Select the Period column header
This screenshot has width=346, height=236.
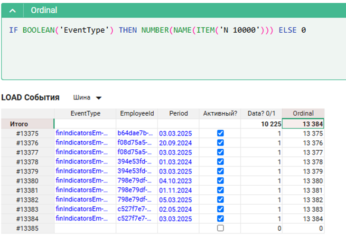pos(178,113)
